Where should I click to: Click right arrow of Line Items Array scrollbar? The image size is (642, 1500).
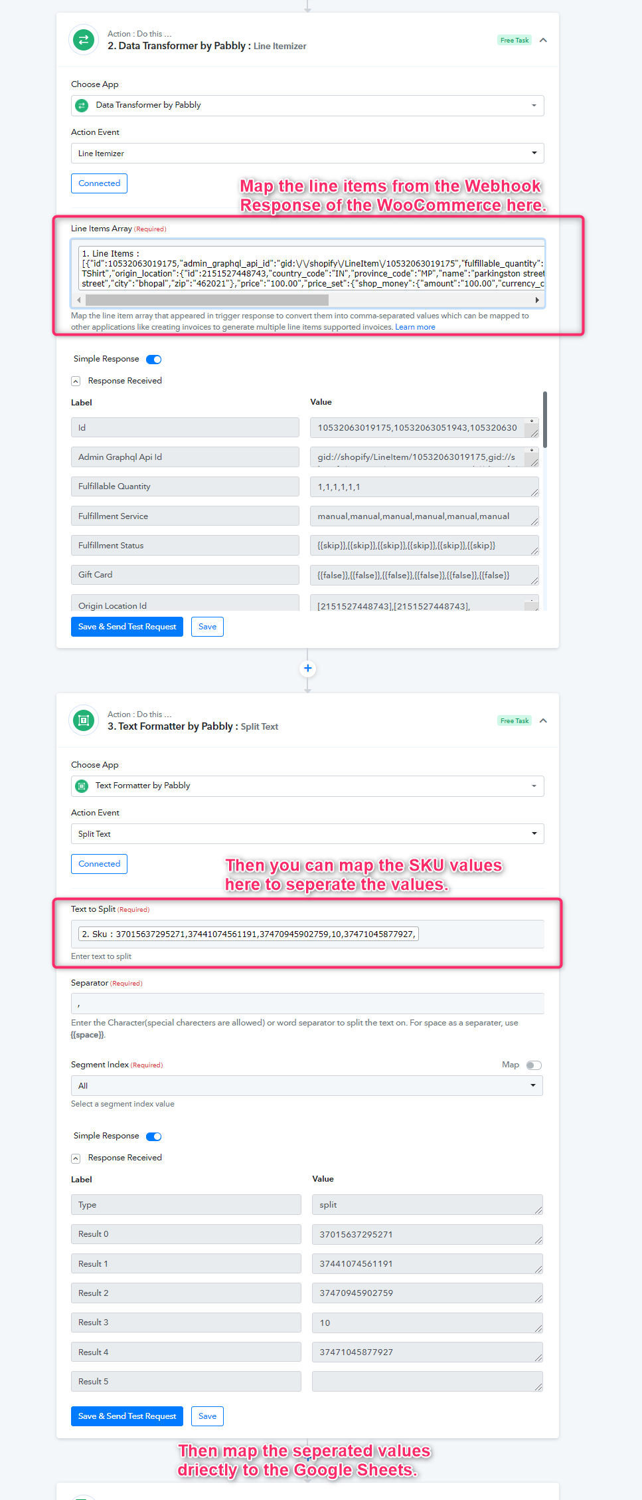click(537, 300)
